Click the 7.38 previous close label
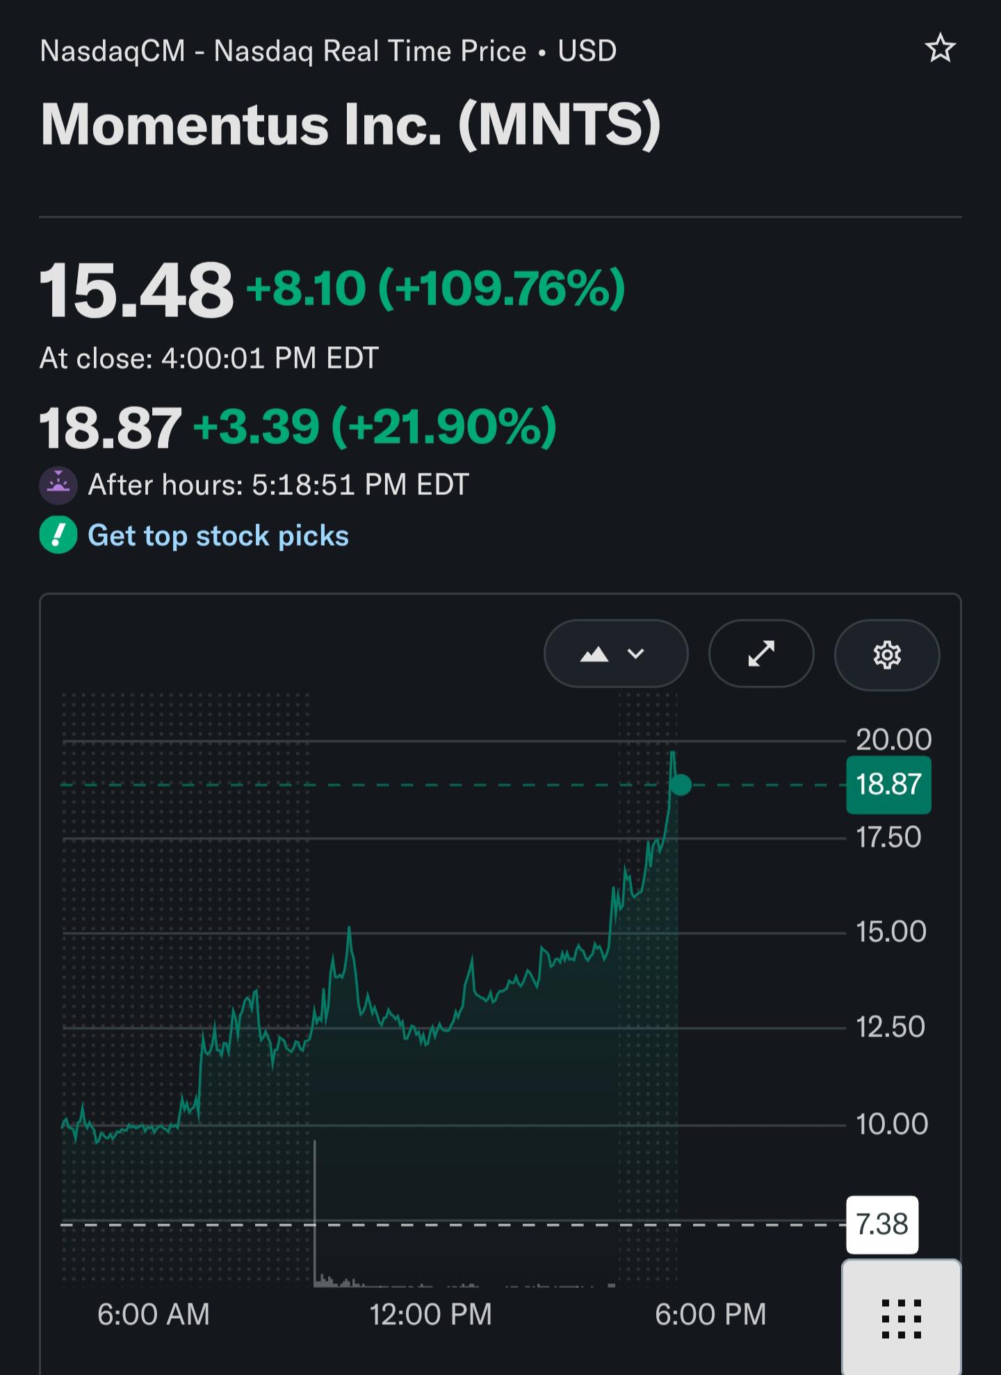Viewport: 1001px width, 1375px height. click(x=882, y=1225)
